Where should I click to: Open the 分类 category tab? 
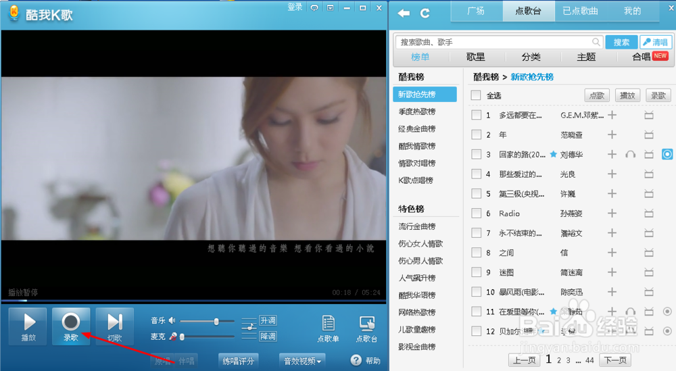click(x=531, y=57)
